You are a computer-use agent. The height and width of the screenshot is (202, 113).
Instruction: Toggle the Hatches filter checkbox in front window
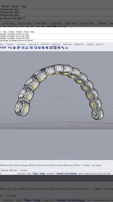pyautogui.click(x=65, y=165)
